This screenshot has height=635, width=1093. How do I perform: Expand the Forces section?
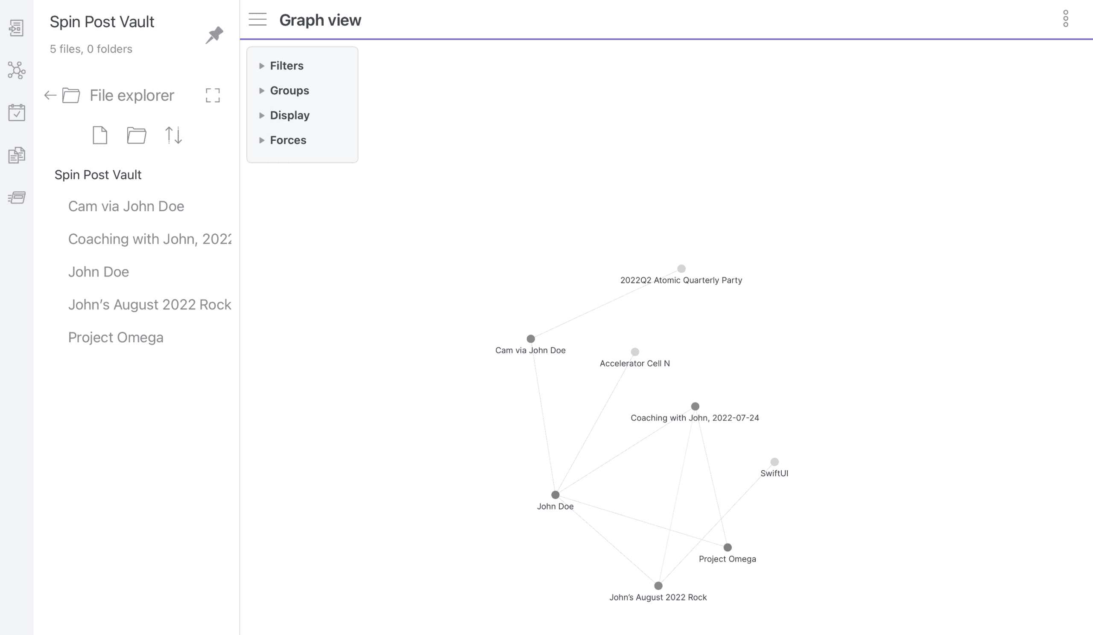coord(288,140)
